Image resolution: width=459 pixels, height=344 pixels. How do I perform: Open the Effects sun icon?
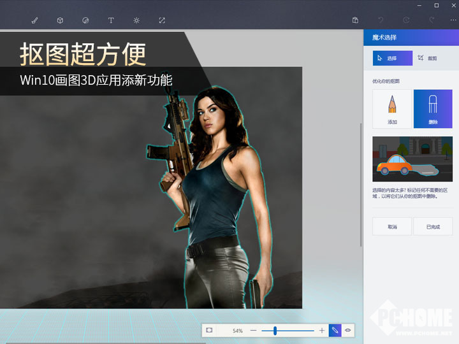[x=136, y=20]
